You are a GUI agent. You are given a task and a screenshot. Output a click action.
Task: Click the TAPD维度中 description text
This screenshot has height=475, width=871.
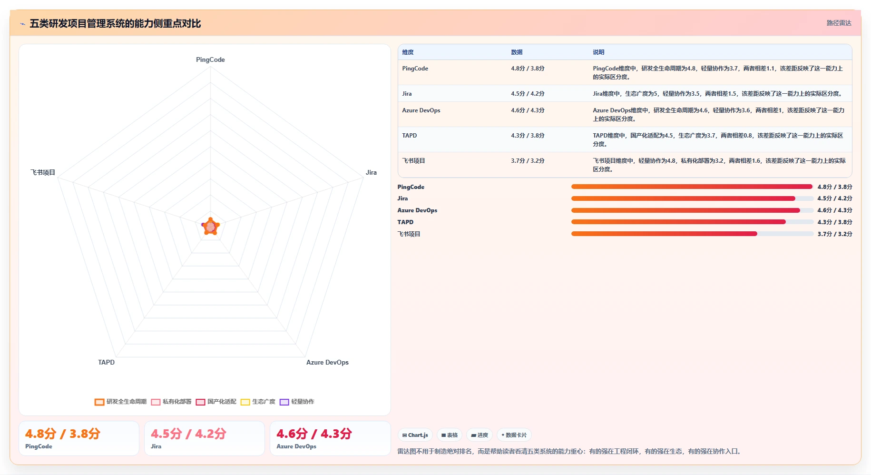[718, 140]
